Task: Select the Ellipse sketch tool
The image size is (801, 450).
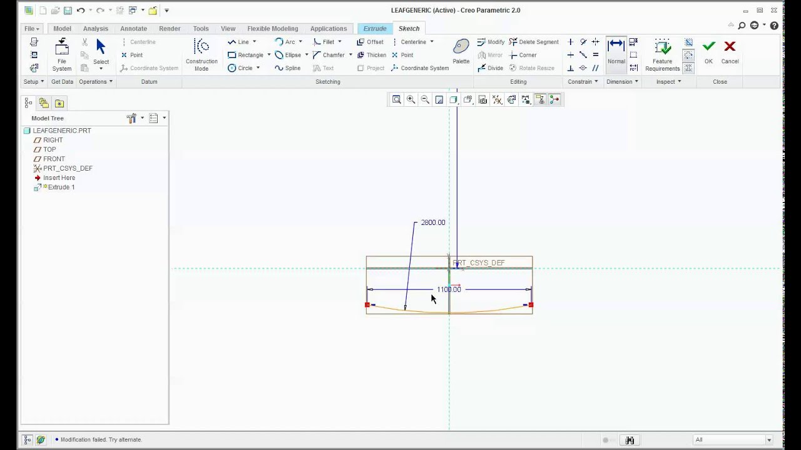Action: pos(288,55)
